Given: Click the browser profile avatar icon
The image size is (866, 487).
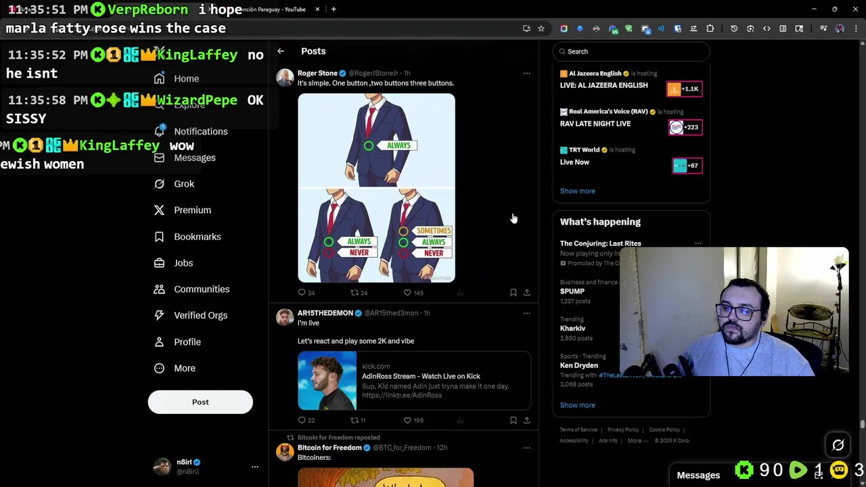Looking at the screenshot, I should pos(840,28).
